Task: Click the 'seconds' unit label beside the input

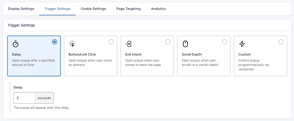Action: pos(44,98)
